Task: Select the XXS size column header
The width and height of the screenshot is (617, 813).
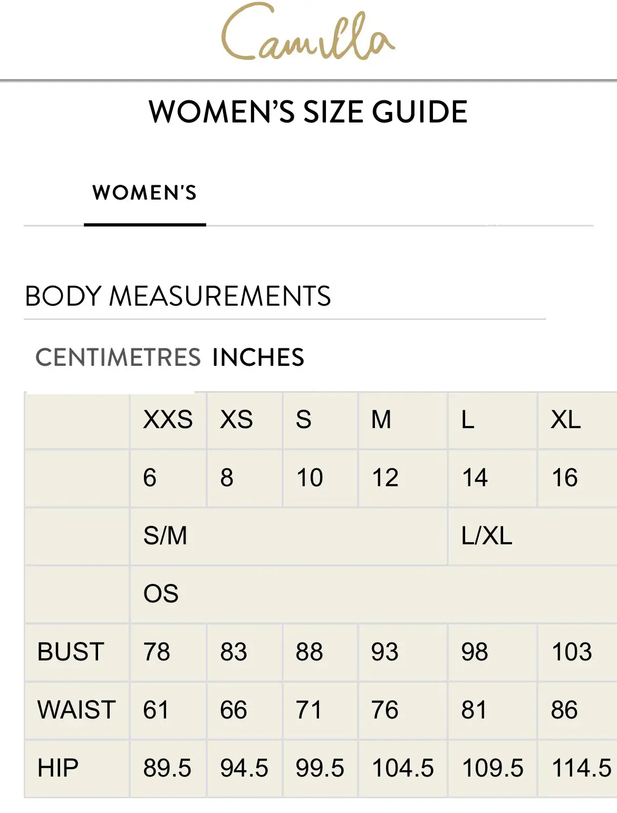Action: pos(168,420)
